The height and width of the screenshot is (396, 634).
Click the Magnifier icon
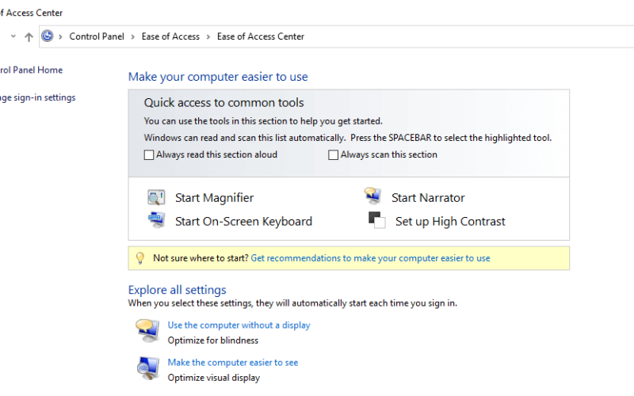pos(156,197)
